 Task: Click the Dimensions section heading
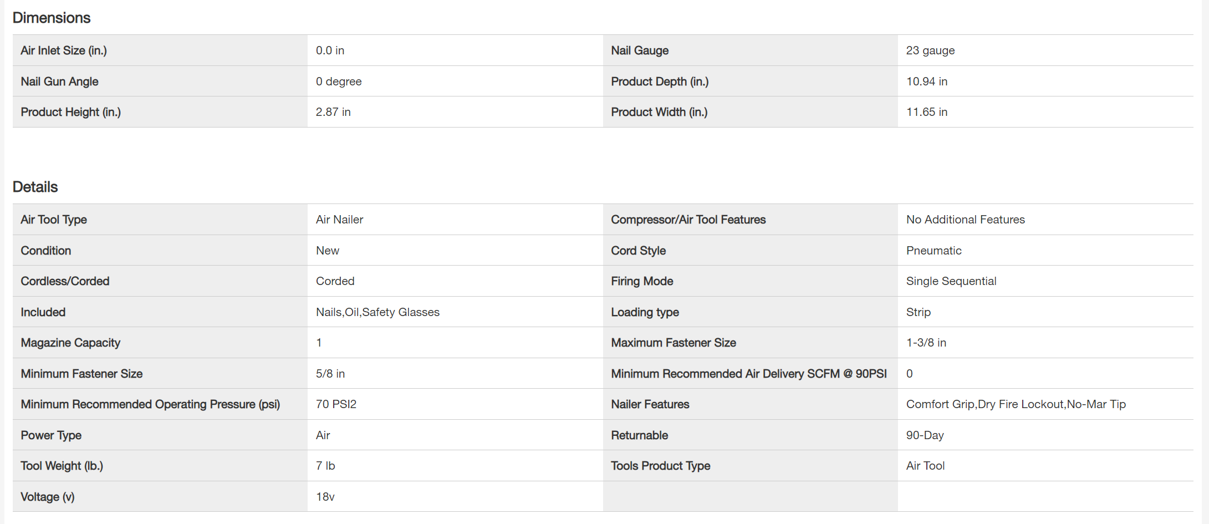pyautogui.click(x=52, y=18)
